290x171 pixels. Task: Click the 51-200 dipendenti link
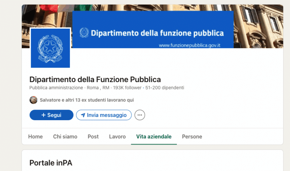(x=165, y=87)
